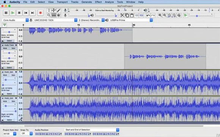Screen dimensions: 220x137
Task: Open the Tracks menu
Action: 74,2
